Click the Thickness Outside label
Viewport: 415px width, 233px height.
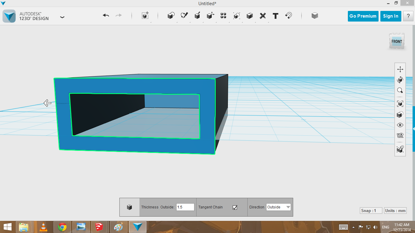[158, 207]
